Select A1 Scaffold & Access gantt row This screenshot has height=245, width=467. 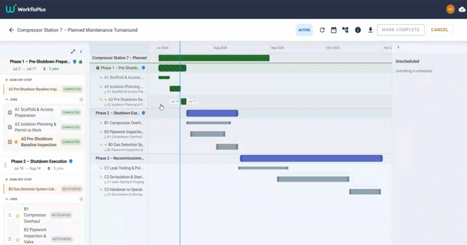[x=119, y=77]
